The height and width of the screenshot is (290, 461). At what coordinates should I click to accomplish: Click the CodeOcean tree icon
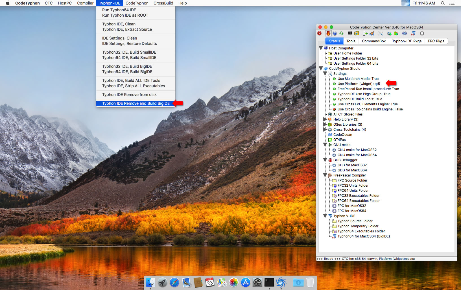pyautogui.click(x=330, y=135)
